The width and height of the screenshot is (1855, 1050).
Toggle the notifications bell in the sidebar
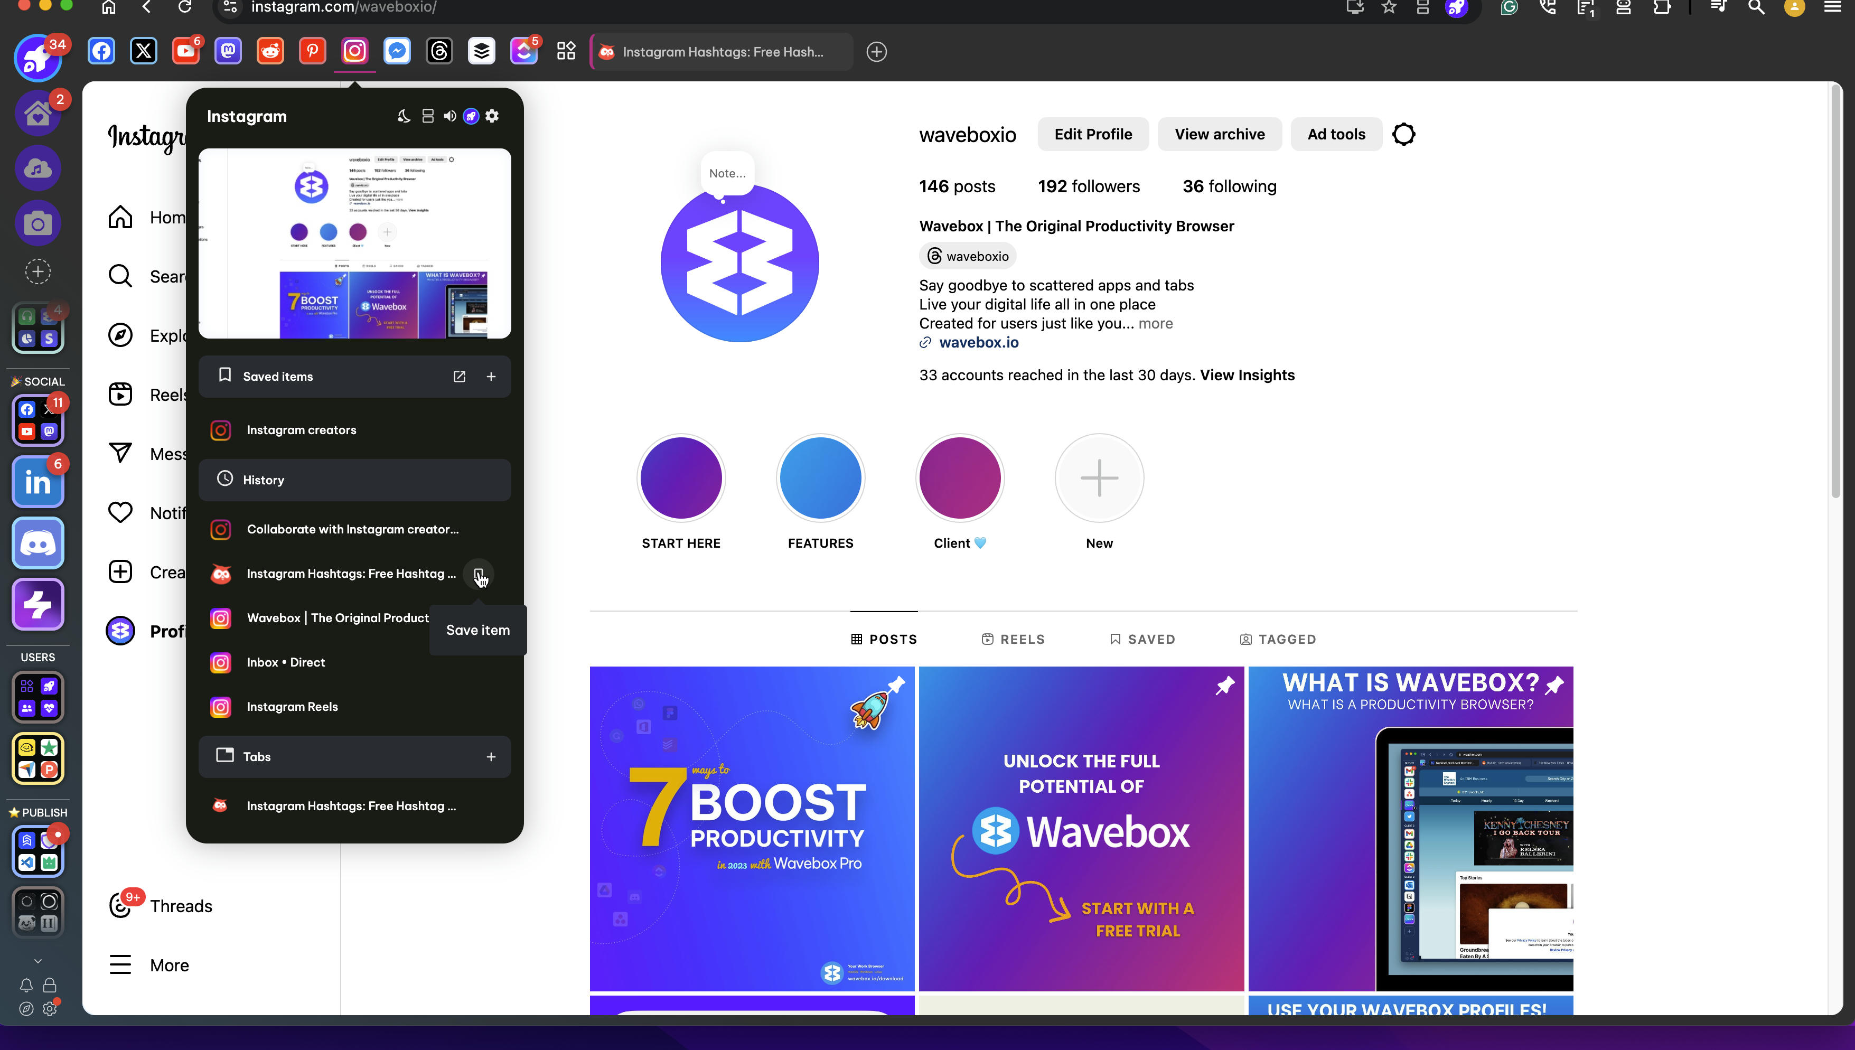click(26, 985)
